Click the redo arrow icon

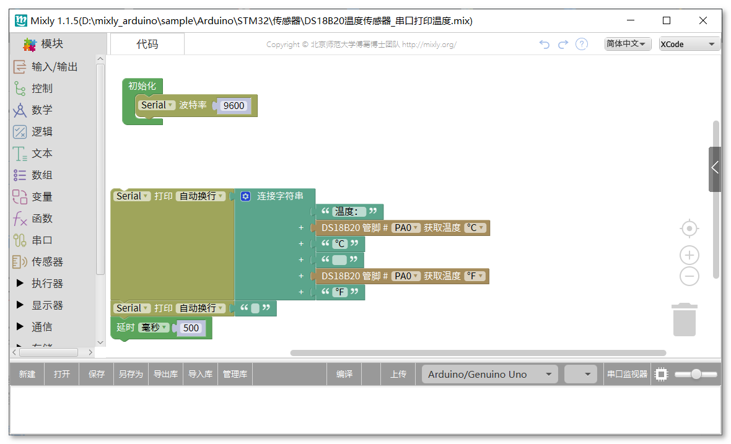(562, 44)
